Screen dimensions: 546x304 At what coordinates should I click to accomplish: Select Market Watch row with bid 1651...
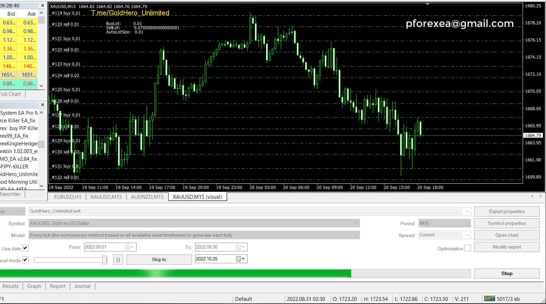pyautogui.click(x=19, y=75)
